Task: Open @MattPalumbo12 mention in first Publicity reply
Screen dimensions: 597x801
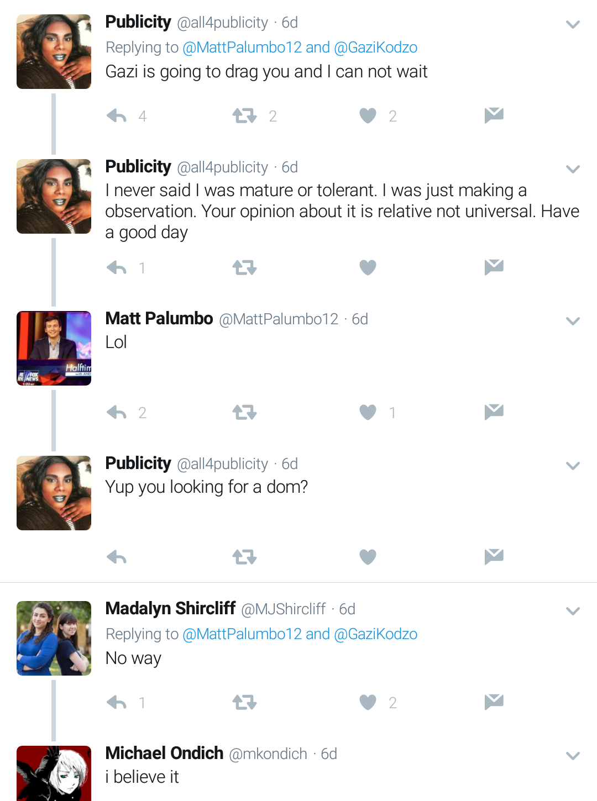Action: [242, 48]
